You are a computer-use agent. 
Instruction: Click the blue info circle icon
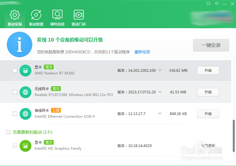click(x=20, y=44)
